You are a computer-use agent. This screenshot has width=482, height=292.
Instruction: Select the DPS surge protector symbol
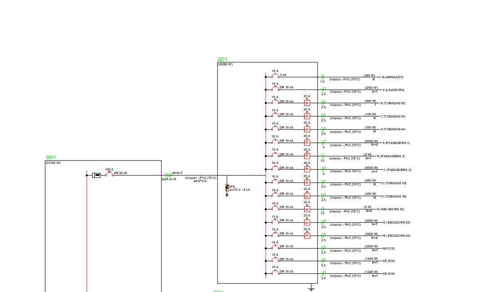click(x=227, y=188)
